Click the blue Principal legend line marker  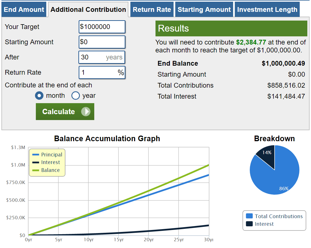click(36, 155)
